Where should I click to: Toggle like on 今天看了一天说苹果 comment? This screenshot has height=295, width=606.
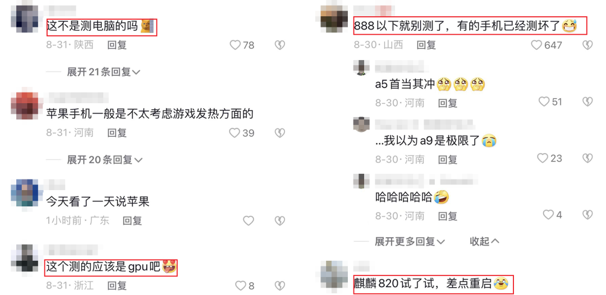[x=249, y=220]
